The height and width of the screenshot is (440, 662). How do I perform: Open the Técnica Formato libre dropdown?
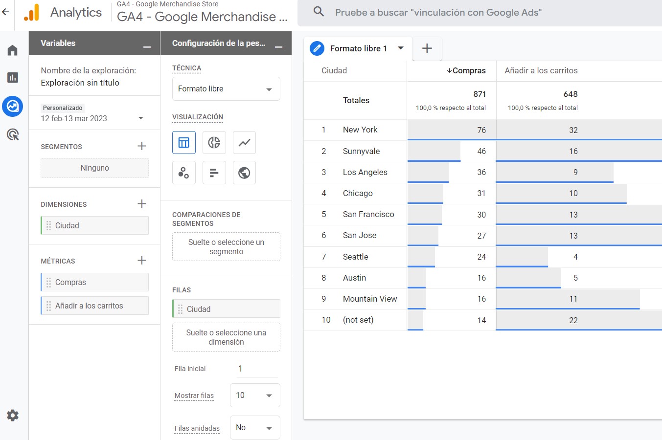226,89
